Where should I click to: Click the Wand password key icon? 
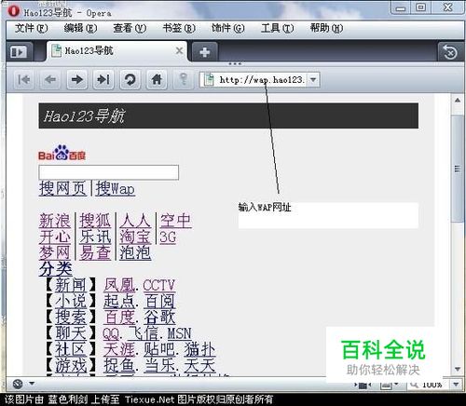[x=184, y=79]
